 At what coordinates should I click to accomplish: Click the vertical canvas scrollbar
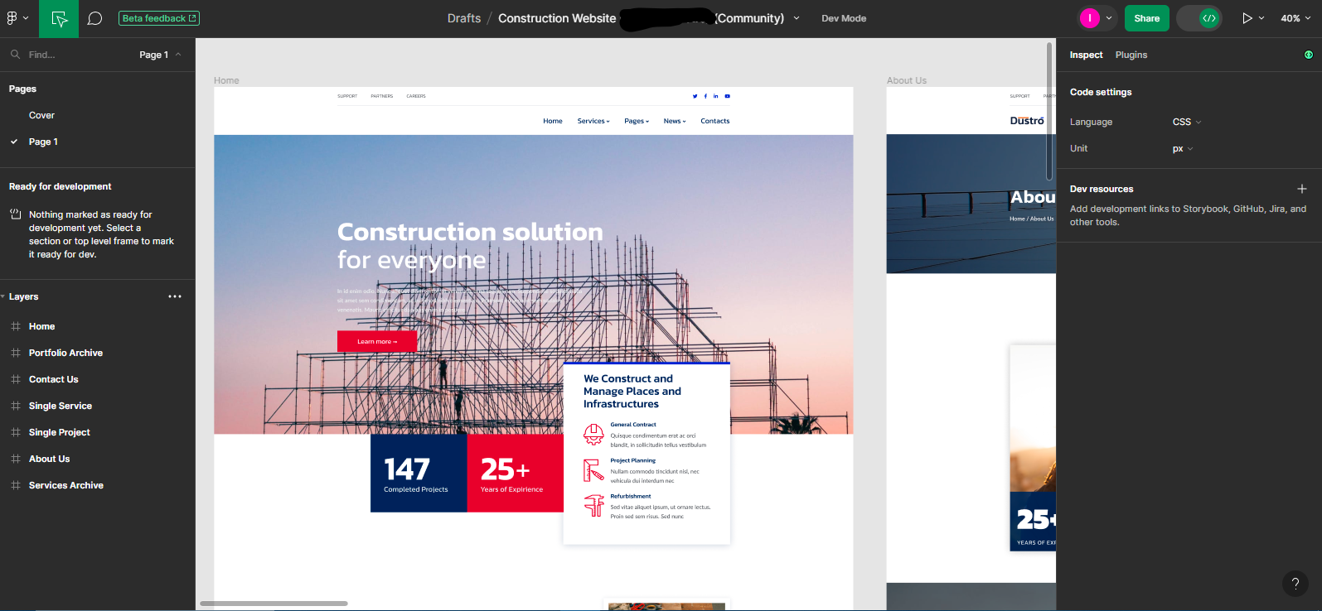point(1050,112)
